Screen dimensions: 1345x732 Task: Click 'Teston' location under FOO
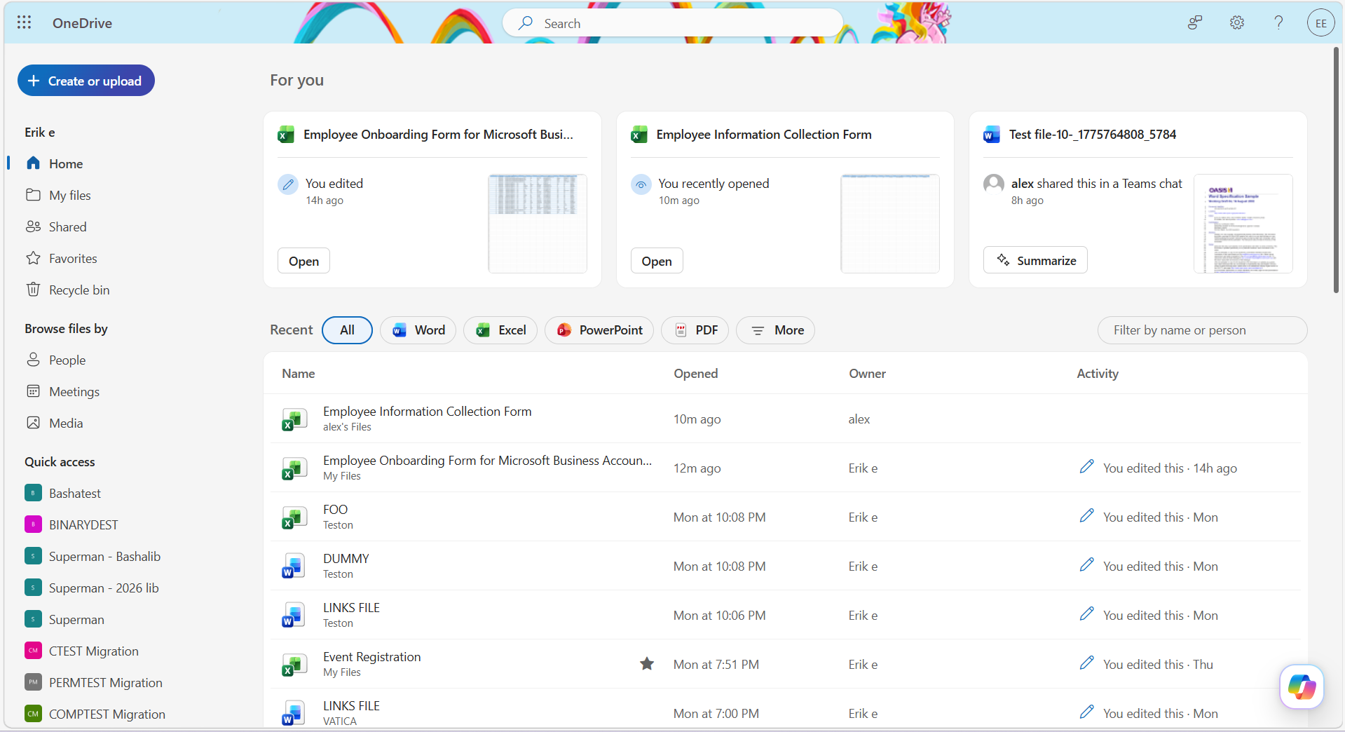tap(338, 525)
